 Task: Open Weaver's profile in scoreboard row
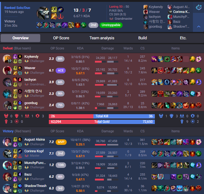pos(30,68)
